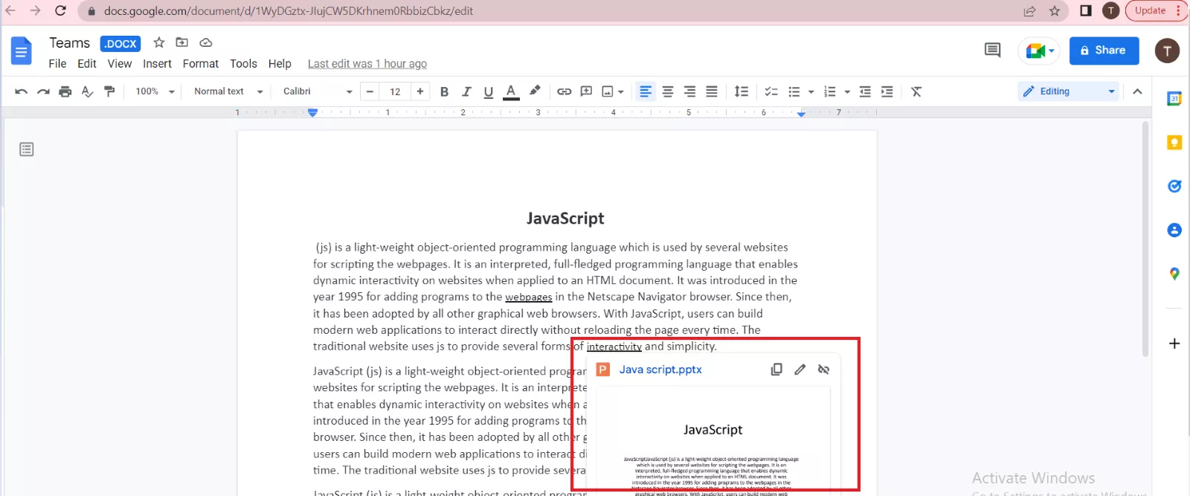
Task: Open the zoom 100% dropdown
Action: pos(155,91)
